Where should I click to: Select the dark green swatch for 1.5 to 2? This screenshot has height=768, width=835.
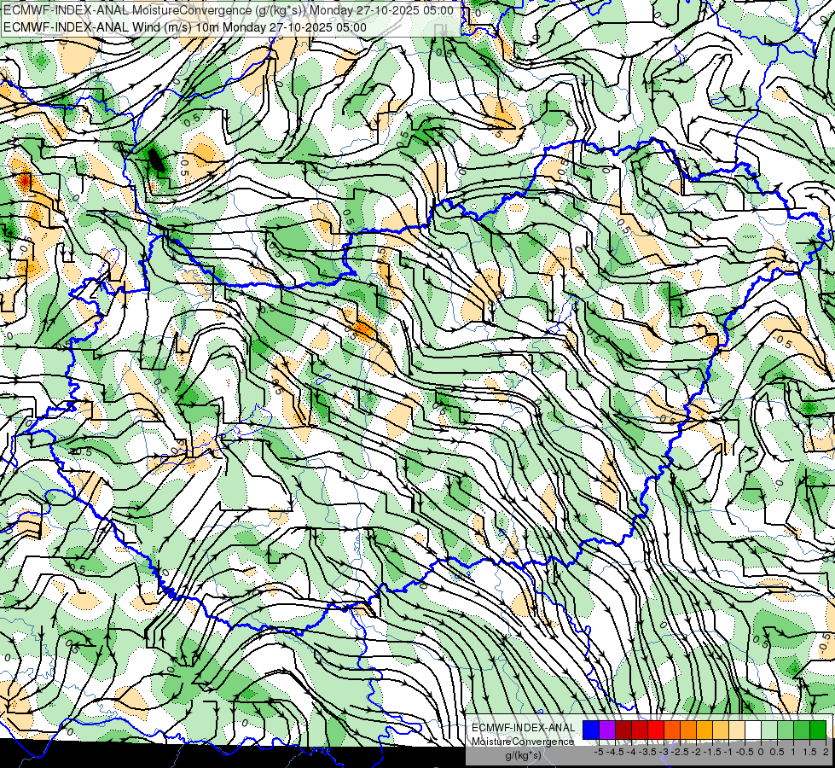click(818, 730)
